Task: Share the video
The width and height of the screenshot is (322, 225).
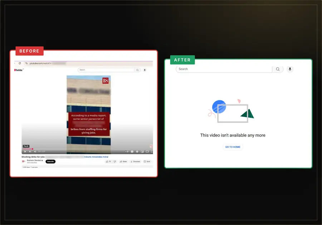Action: pos(123,162)
